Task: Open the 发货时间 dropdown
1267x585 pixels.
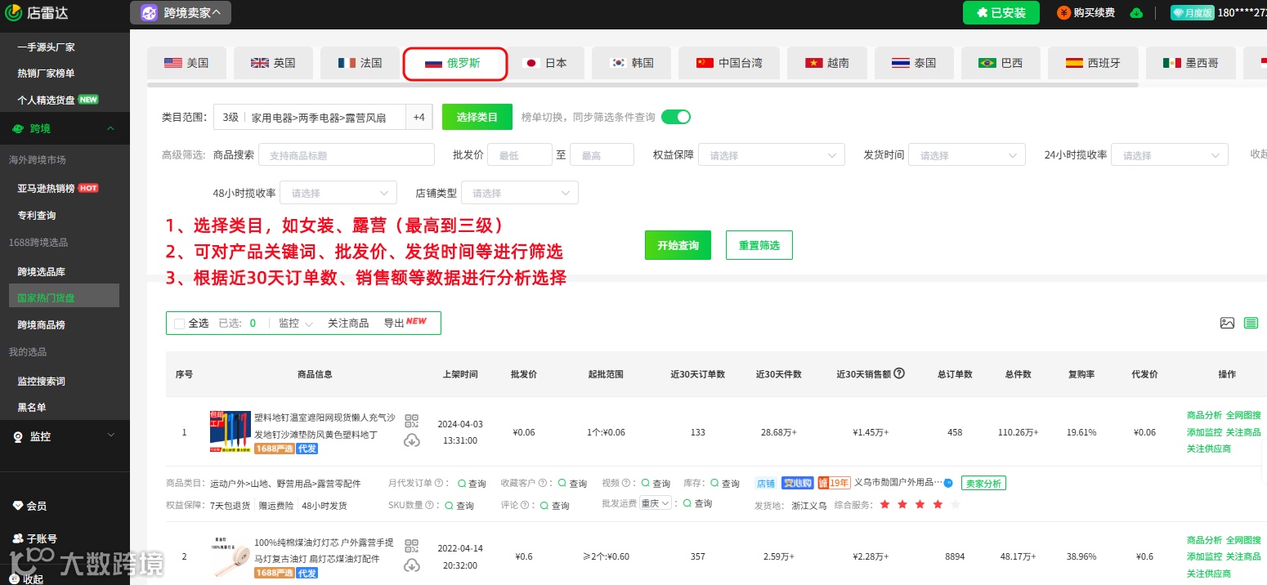Action: click(967, 154)
